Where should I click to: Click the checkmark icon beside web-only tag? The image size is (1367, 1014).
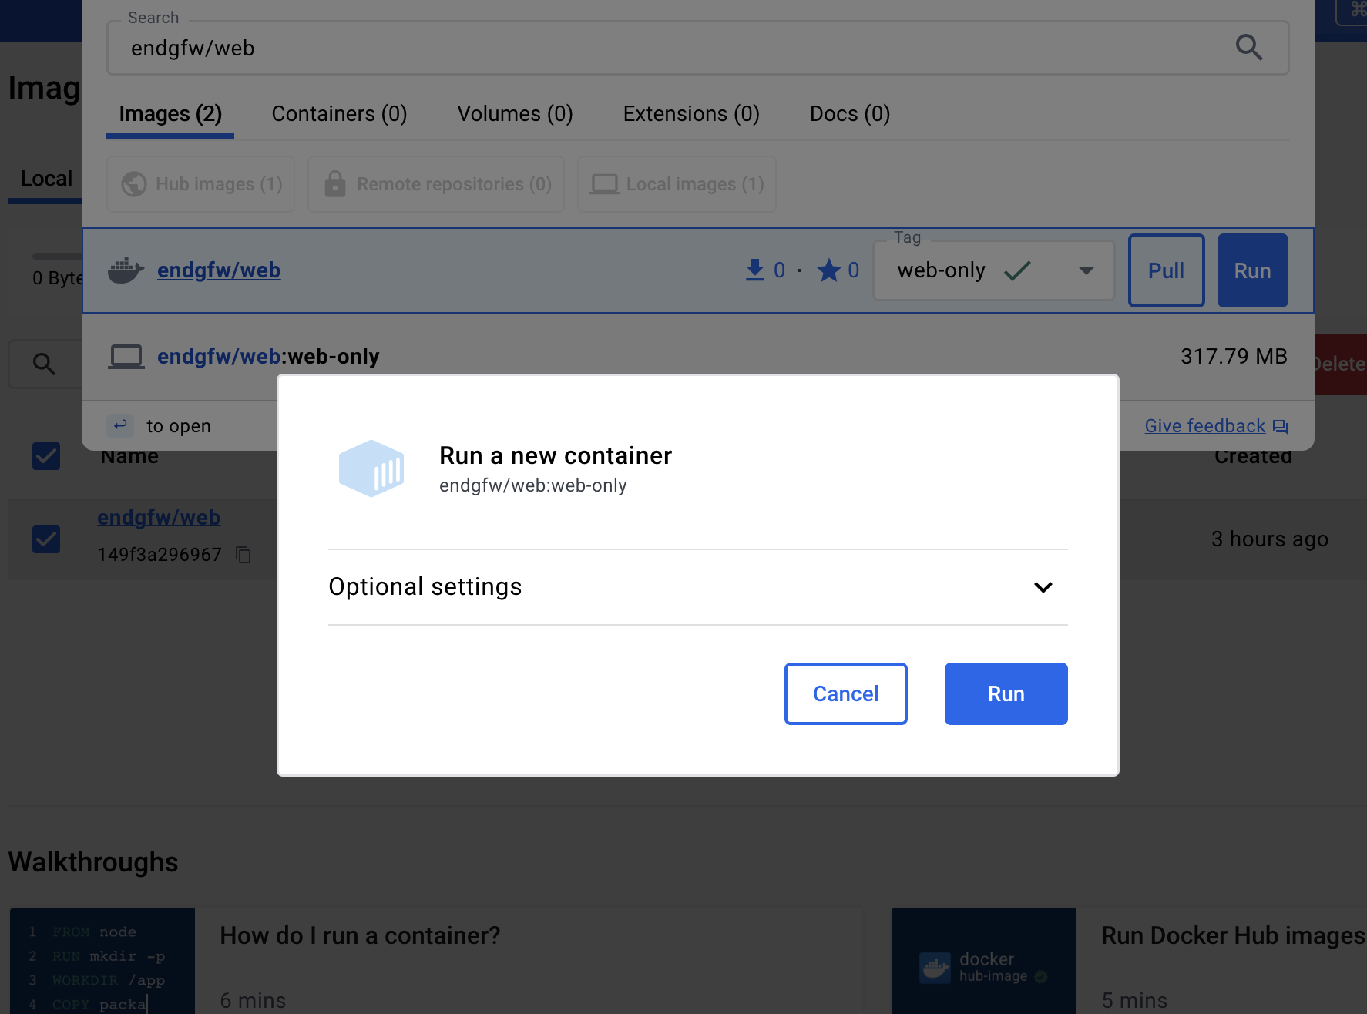point(1017,270)
